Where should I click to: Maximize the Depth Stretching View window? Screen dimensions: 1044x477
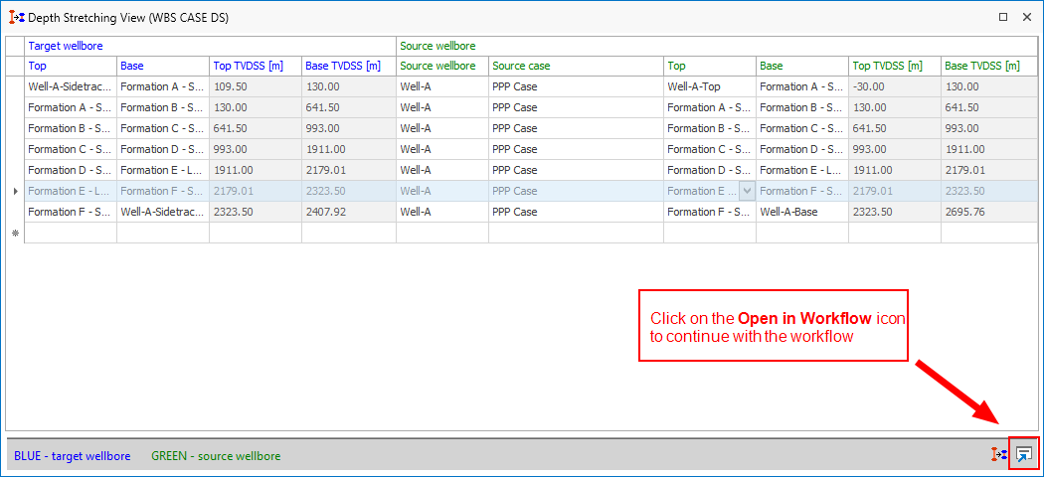(x=1003, y=17)
